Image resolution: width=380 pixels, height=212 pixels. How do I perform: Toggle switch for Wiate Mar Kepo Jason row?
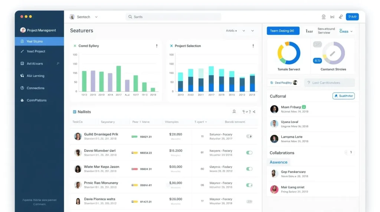(249, 169)
